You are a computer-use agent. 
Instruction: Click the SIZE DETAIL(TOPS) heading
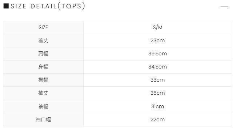coord(48,6)
